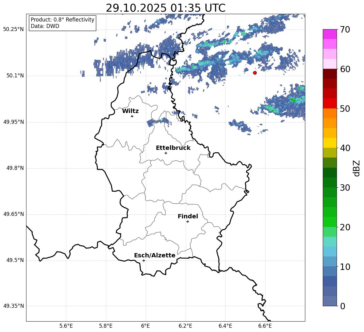Click the colorbar tick label 10

point(345,267)
